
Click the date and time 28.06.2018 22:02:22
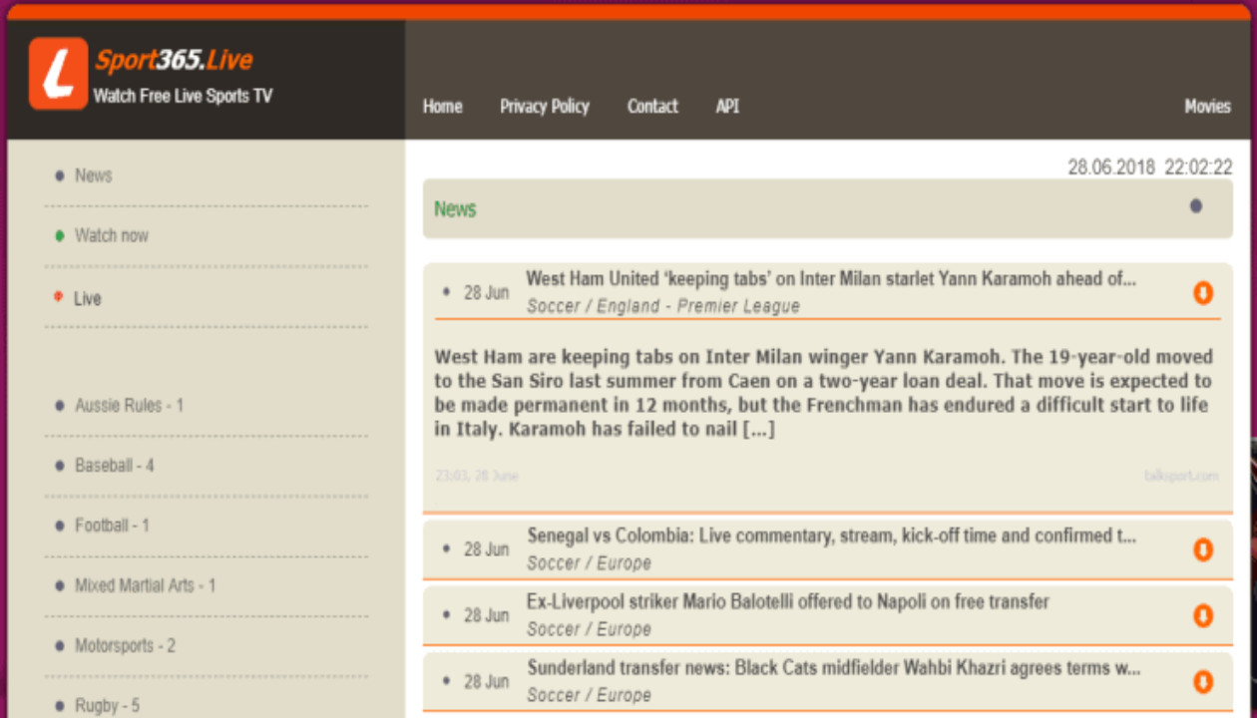(1150, 167)
